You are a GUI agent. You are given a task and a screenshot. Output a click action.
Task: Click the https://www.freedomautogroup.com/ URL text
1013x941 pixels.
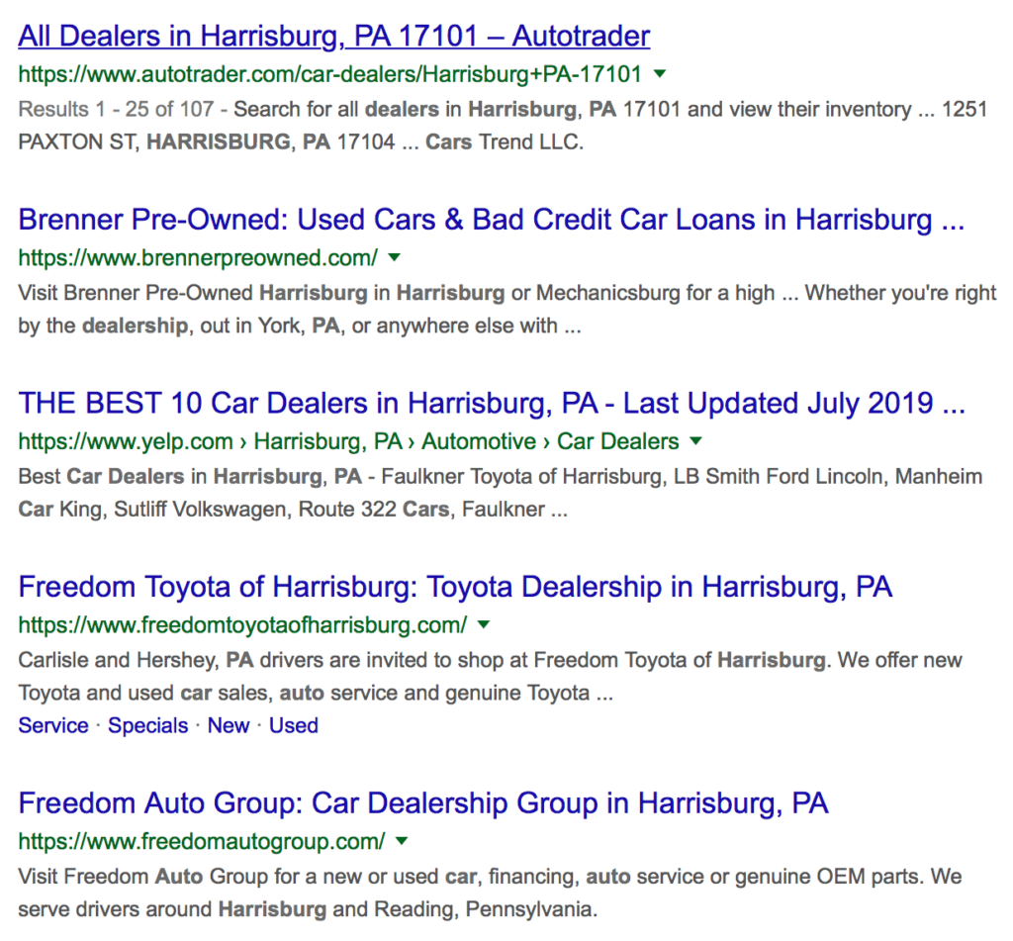point(202,841)
